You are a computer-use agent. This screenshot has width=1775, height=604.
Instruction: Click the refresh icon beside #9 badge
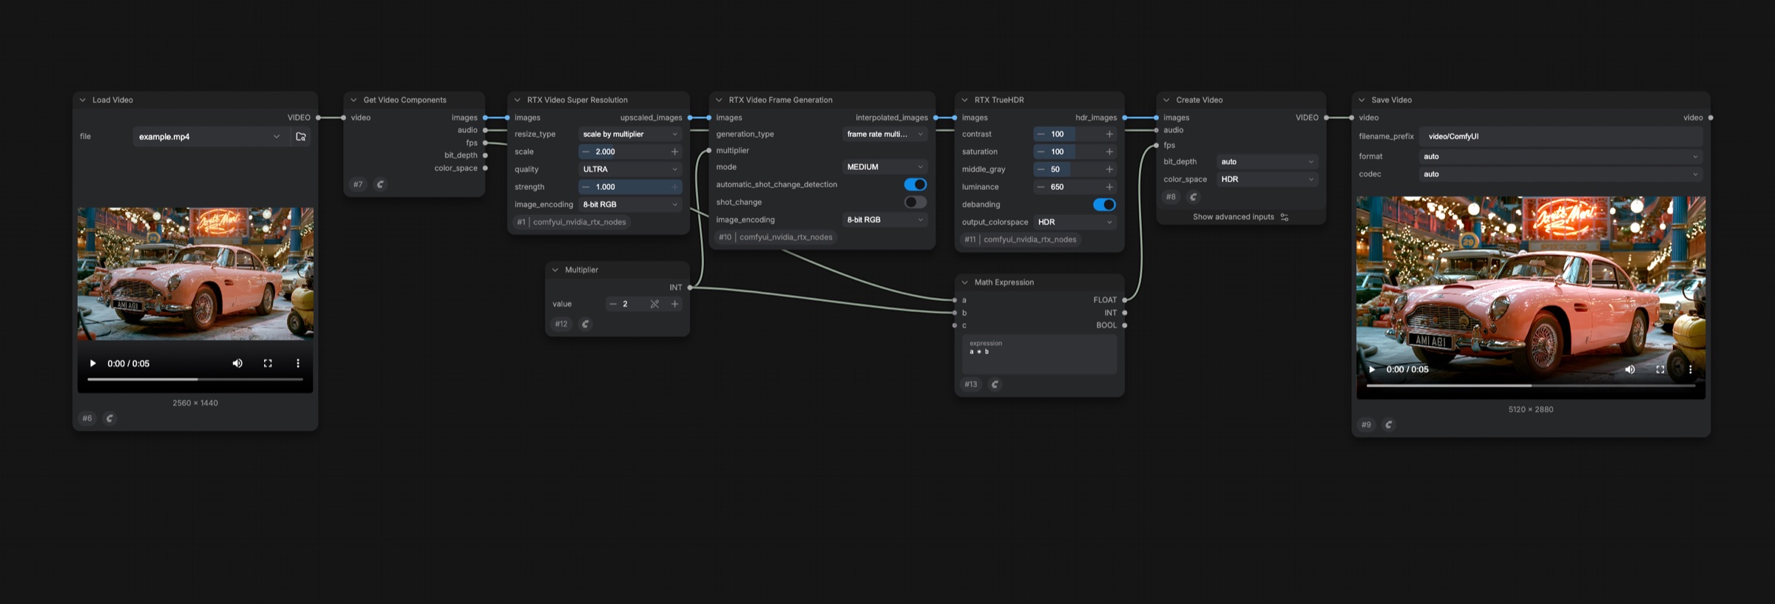coord(1388,424)
